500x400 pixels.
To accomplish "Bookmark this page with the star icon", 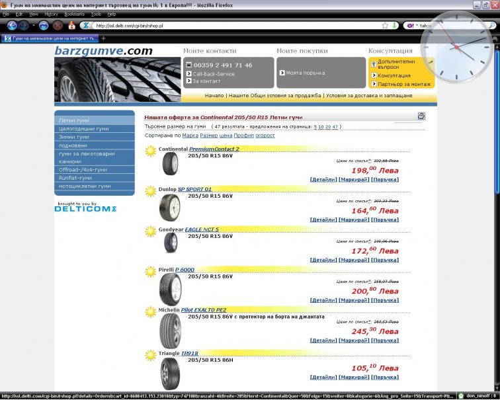I will point(385,26).
